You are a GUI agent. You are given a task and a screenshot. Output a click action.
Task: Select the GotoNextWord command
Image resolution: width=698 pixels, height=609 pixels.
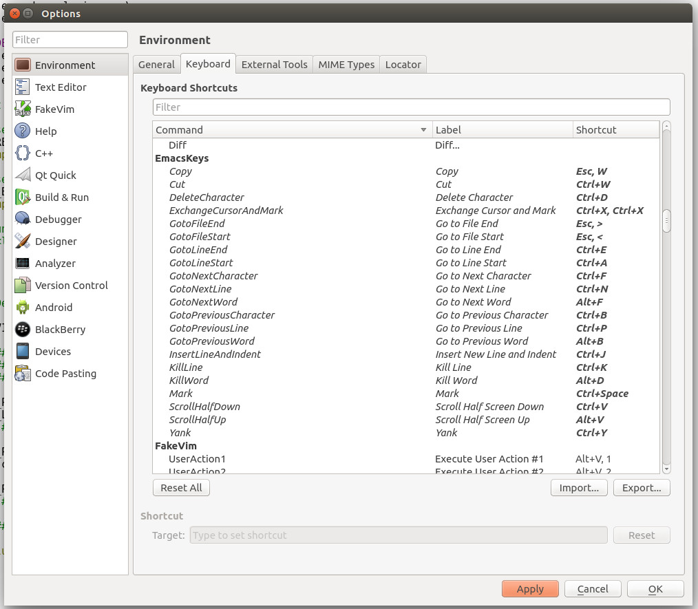pyautogui.click(x=406, y=302)
